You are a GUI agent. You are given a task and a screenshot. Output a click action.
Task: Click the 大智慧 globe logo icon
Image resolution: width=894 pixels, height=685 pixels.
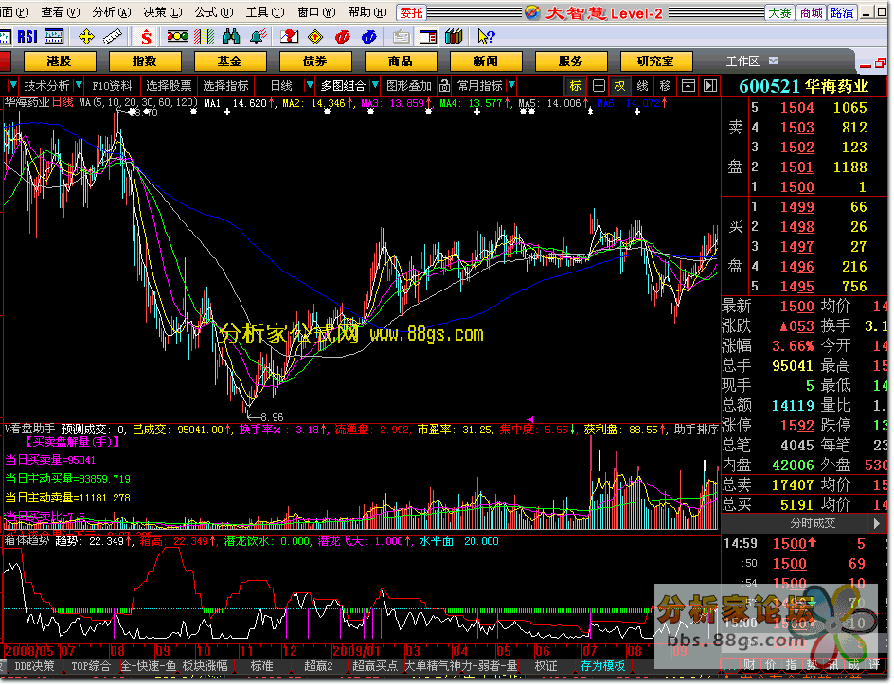532,12
